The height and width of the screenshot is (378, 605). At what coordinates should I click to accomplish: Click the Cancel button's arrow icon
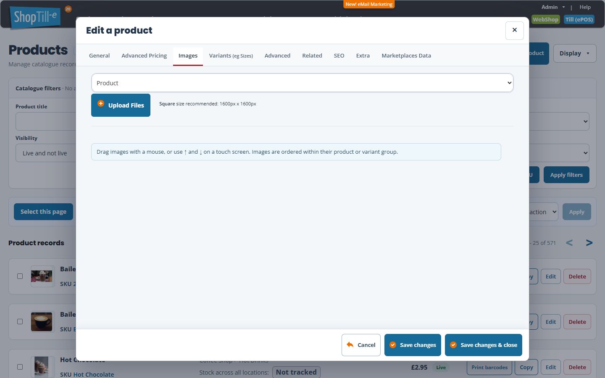point(350,345)
